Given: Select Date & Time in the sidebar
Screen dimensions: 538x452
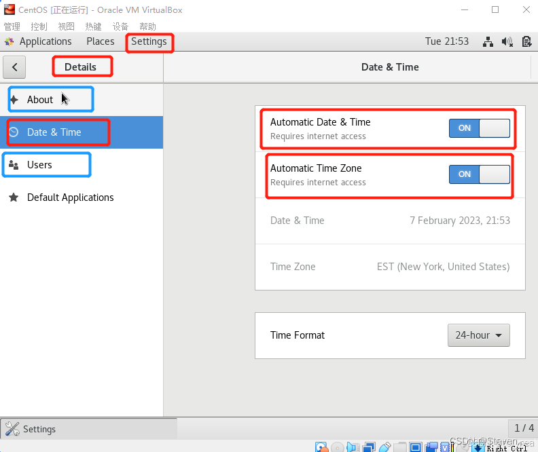Looking at the screenshot, I should (x=82, y=132).
